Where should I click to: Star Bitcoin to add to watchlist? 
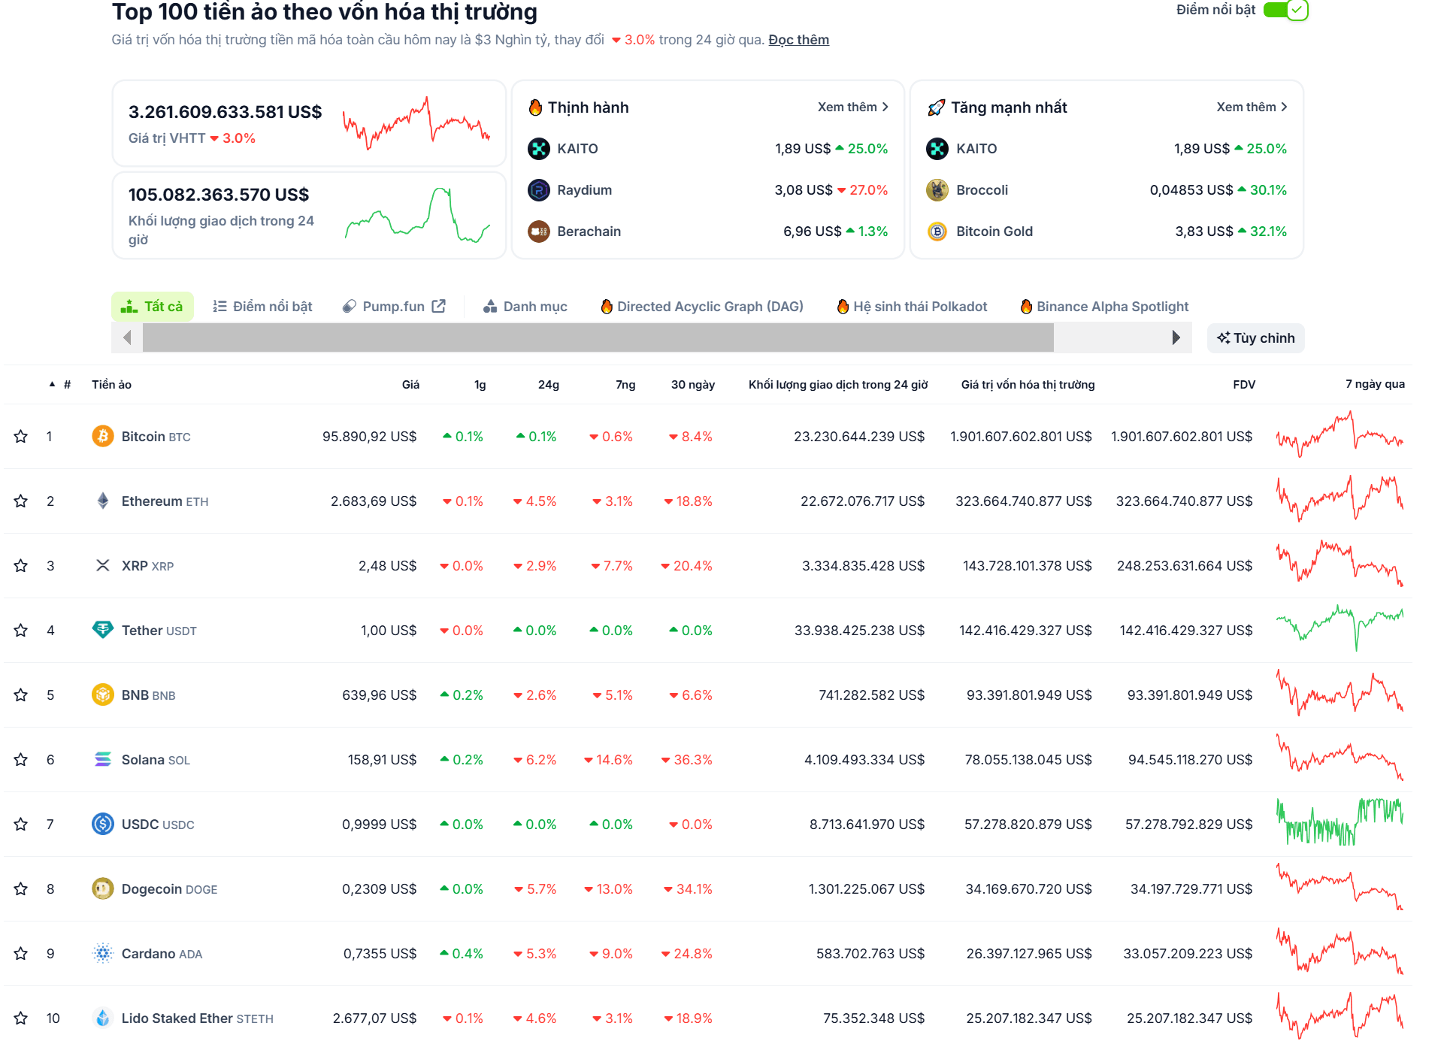pyautogui.click(x=21, y=437)
